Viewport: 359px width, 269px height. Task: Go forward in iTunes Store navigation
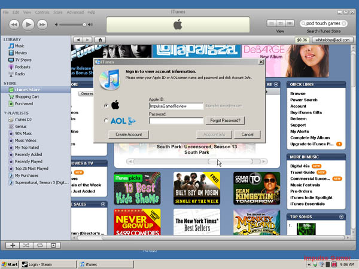coord(87,40)
